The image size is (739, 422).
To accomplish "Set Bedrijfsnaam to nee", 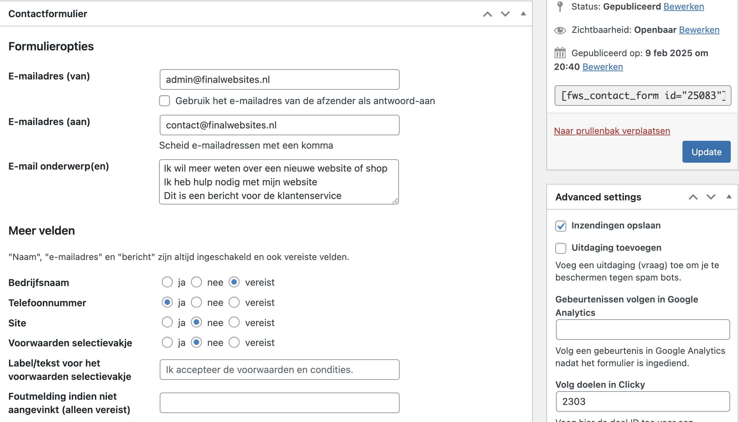I will click(196, 282).
